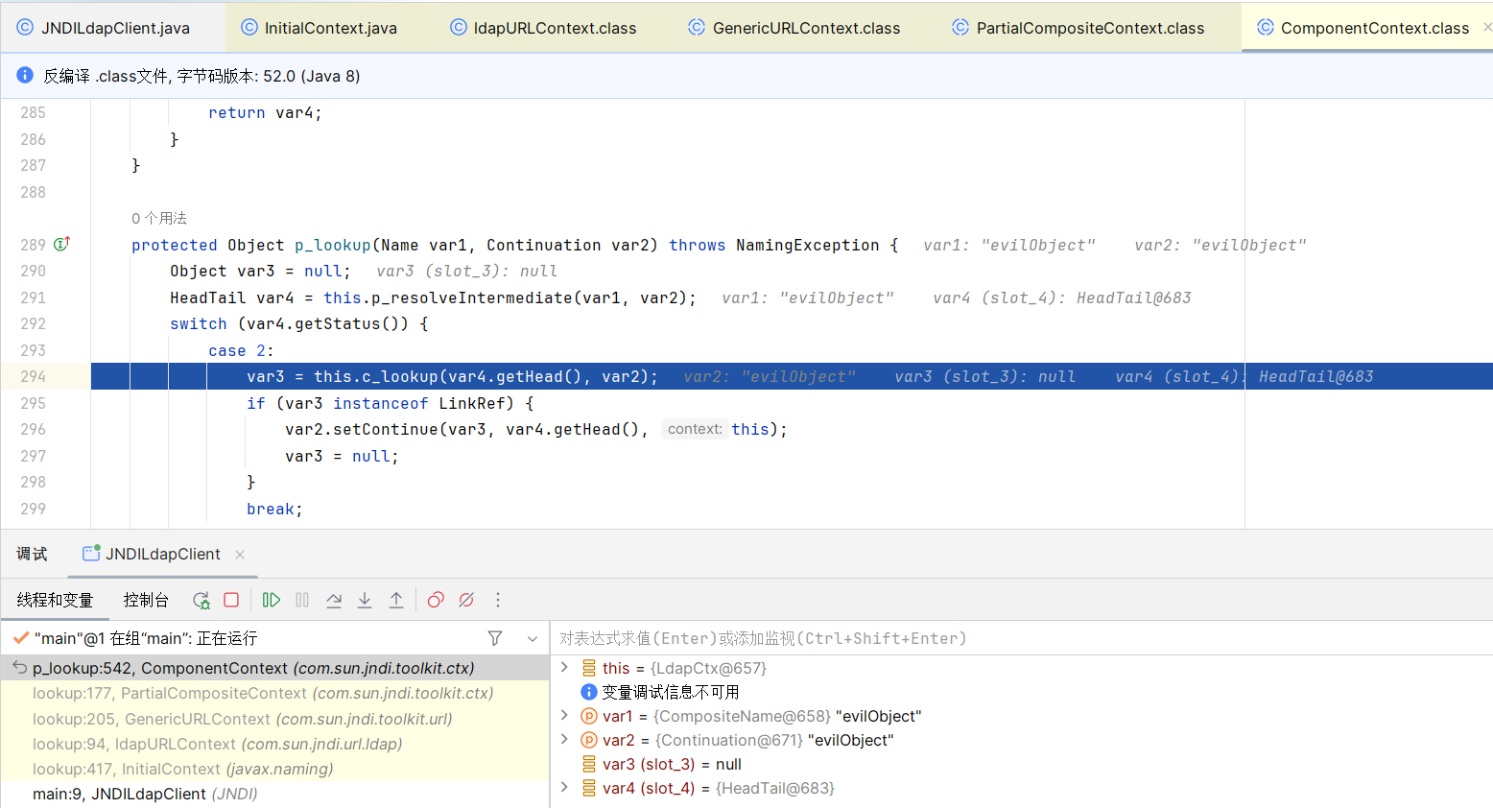Image resolution: width=1493 pixels, height=808 pixels.
Task: Resume program execution
Action: 272,600
